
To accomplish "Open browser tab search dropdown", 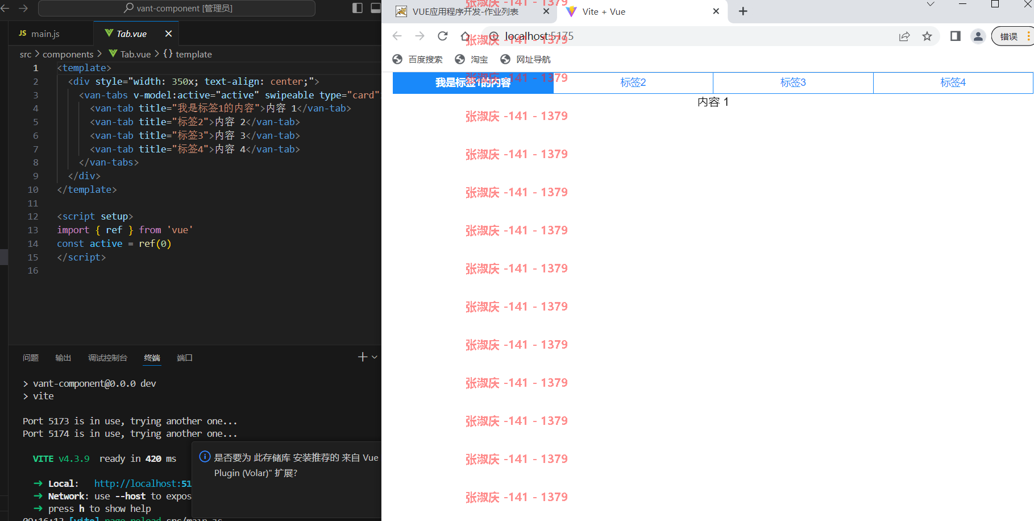I will point(931,4).
